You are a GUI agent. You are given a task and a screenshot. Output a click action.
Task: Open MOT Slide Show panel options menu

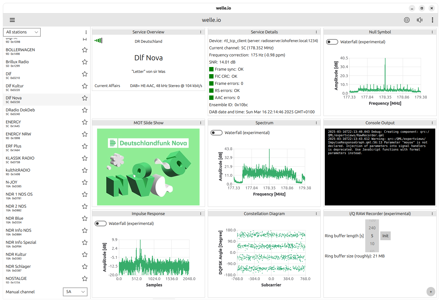pos(201,123)
